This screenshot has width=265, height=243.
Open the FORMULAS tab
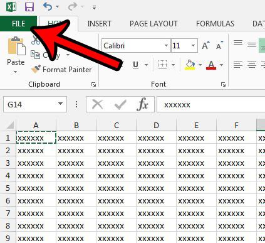click(215, 24)
